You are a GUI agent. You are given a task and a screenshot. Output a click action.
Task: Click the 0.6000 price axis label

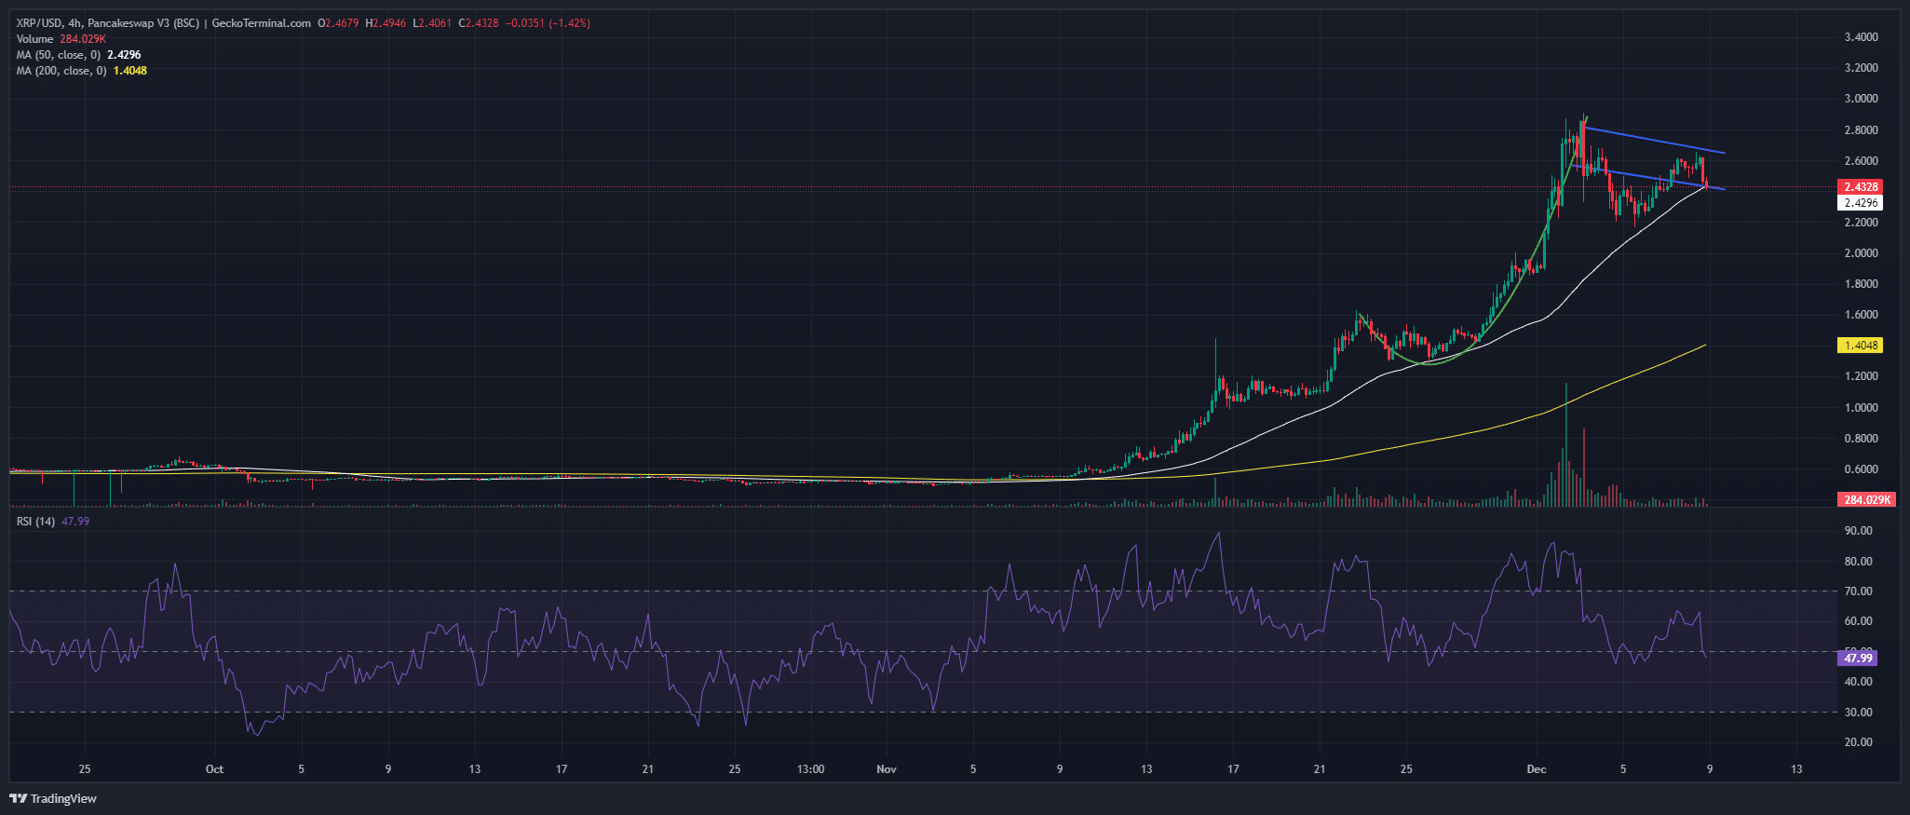pyautogui.click(x=1861, y=469)
